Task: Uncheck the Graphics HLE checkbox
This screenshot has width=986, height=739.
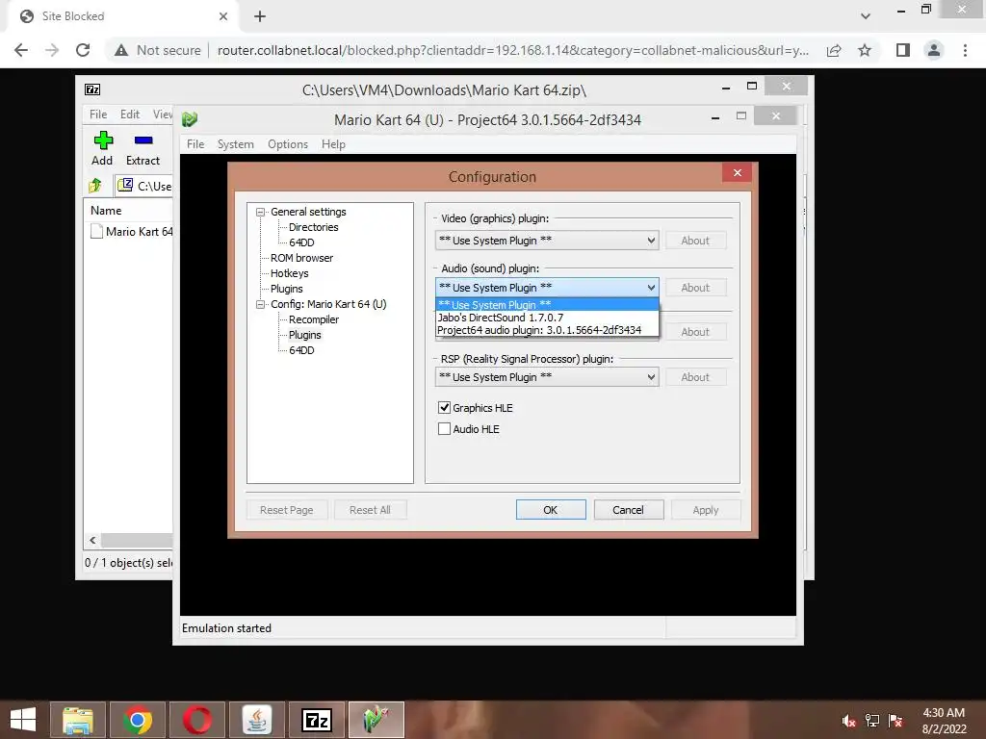Action: (444, 408)
